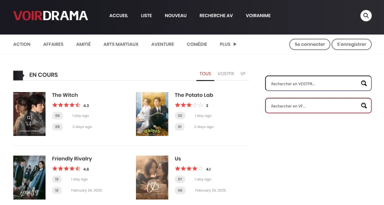Open the RECHERCHE AV menu
Screen dimensions: 384x205
(216, 15)
